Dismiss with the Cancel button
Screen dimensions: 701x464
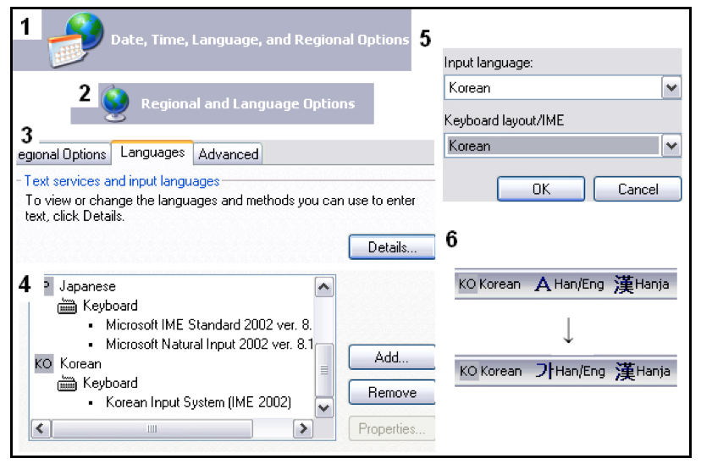click(x=638, y=189)
